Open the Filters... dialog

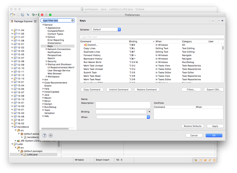coord(191,90)
